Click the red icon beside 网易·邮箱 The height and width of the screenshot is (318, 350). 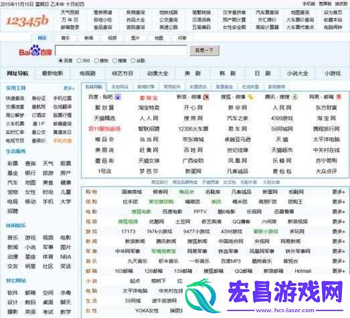click(x=339, y=97)
